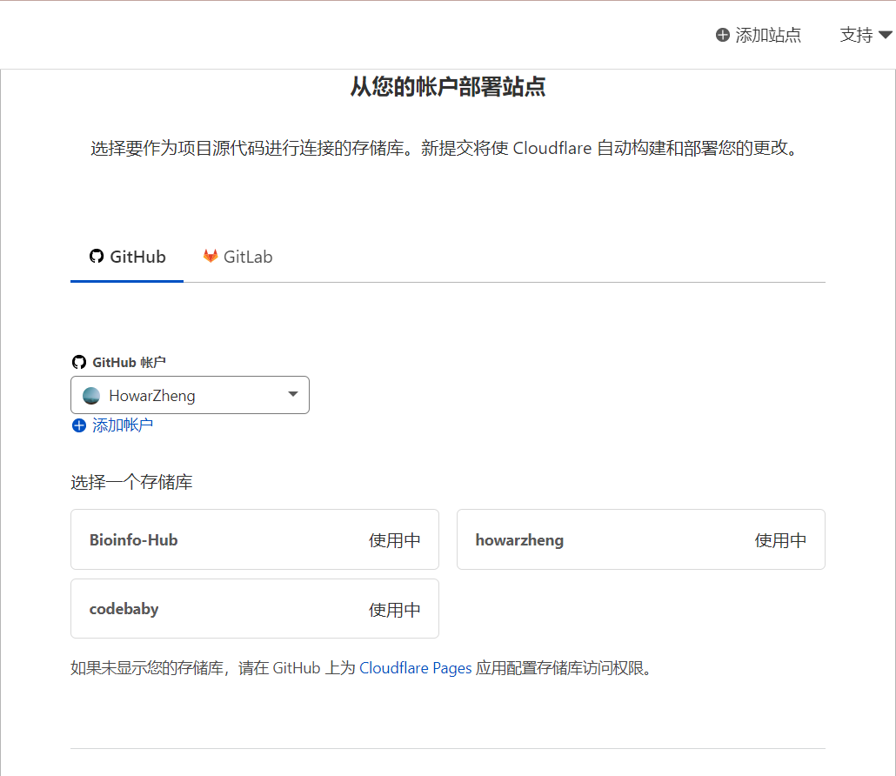The height and width of the screenshot is (776, 896).
Task: Open the 添加站点 link
Action: click(x=759, y=35)
